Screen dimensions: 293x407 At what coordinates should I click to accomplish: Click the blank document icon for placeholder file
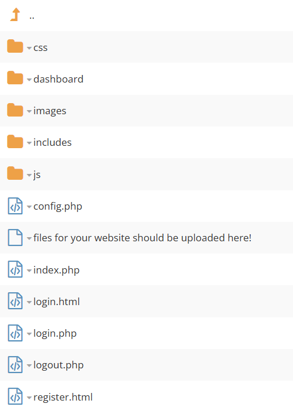coord(15,237)
